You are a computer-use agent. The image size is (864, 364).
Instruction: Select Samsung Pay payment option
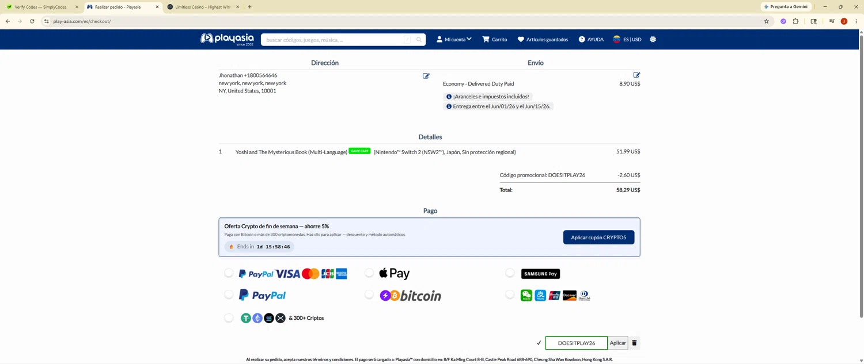[x=510, y=273]
